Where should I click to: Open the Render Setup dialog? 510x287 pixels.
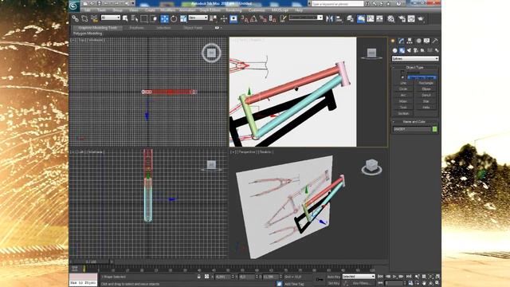pyautogui.click(x=402, y=18)
